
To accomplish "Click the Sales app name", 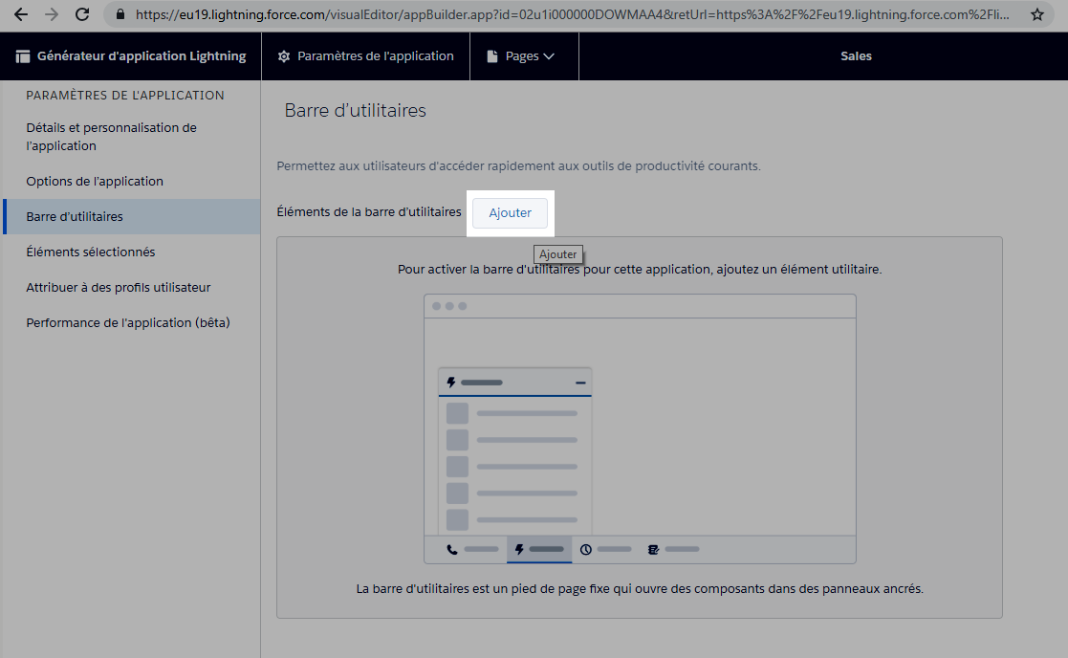I will [x=856, y=56].
